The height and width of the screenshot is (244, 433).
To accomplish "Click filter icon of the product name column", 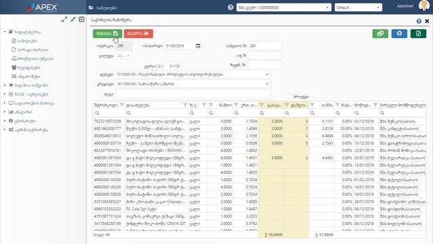I will 185,105.
